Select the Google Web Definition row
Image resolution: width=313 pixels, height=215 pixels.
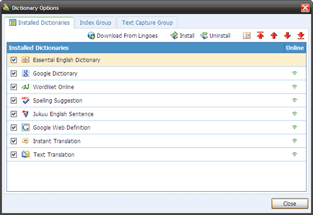coord(156,127)
